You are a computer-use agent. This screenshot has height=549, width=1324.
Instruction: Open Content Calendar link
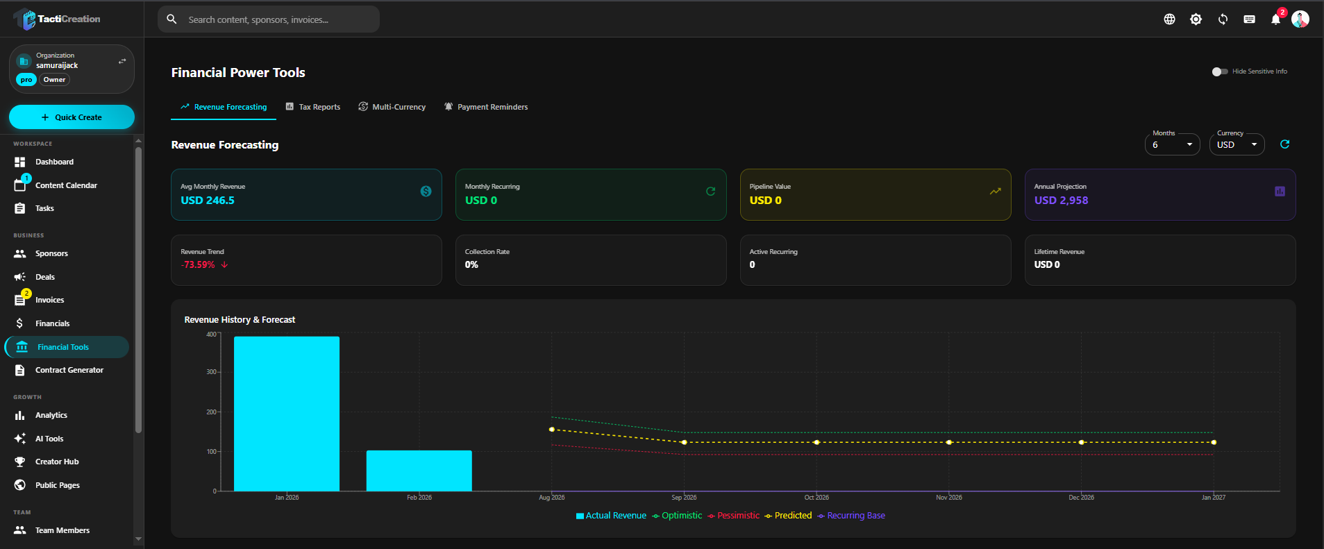[66, 185]
